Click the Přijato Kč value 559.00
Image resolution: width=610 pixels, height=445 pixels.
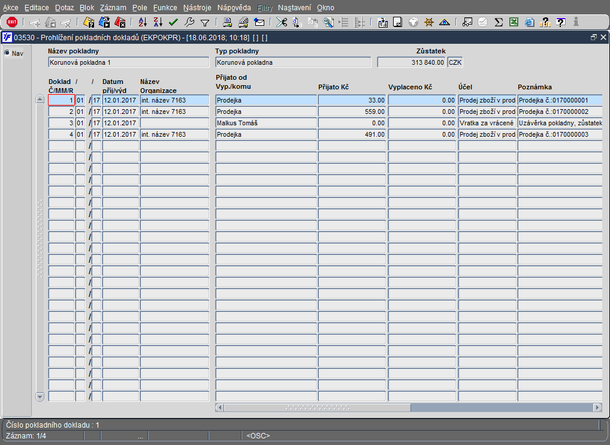point(352,112)
